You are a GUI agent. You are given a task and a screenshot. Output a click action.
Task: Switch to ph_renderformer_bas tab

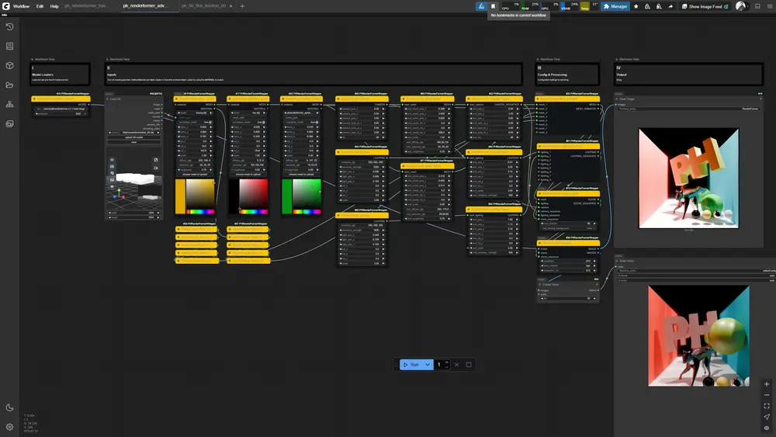pyautogui.click(x=85, y=6)
